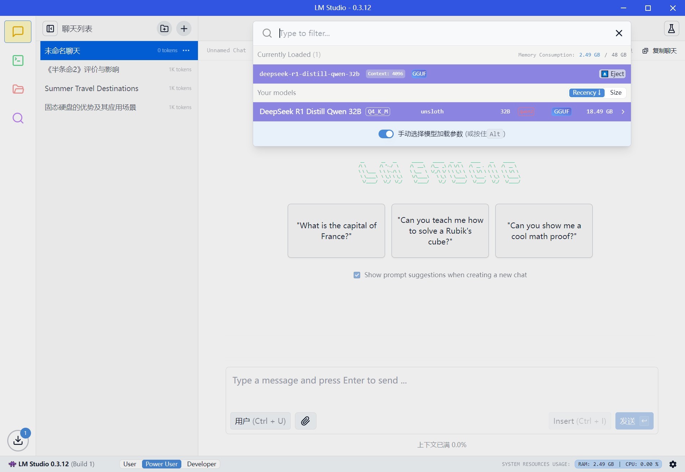Click the Context: 4096 badge
Viewport: 685px width, 472px height.
tap(385, 74)
